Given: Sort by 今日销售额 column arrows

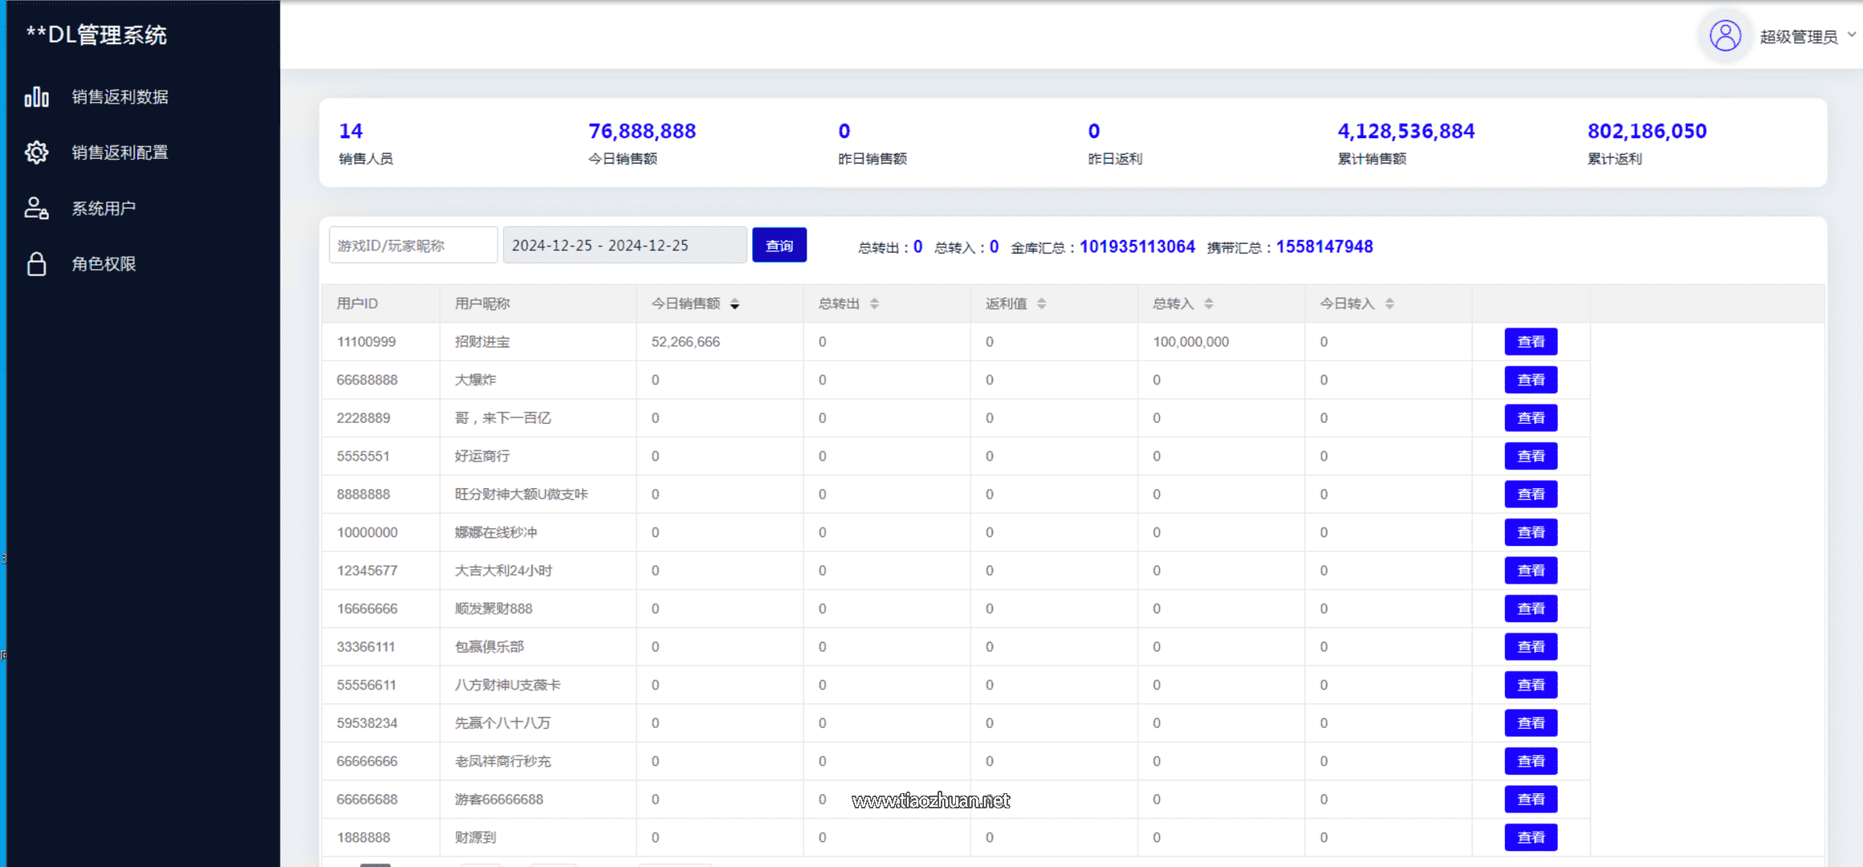Looking at the screenshot, I should (734, 304).
